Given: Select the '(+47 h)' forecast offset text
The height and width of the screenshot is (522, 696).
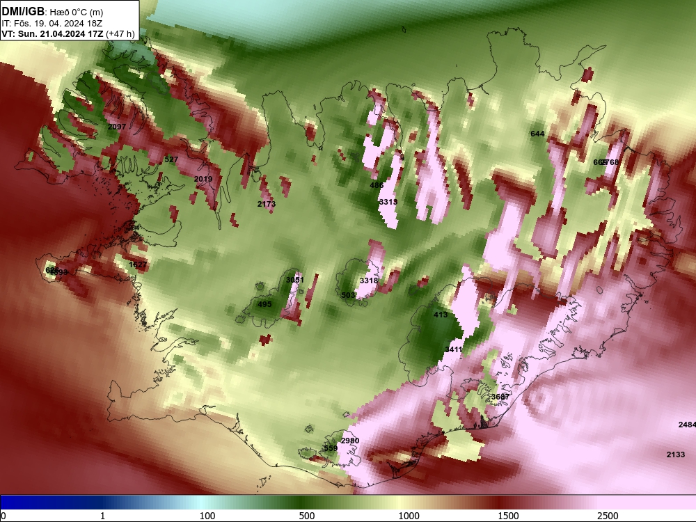Looking at the screenshot, I should pyautogui.click(x=120, y=33).
